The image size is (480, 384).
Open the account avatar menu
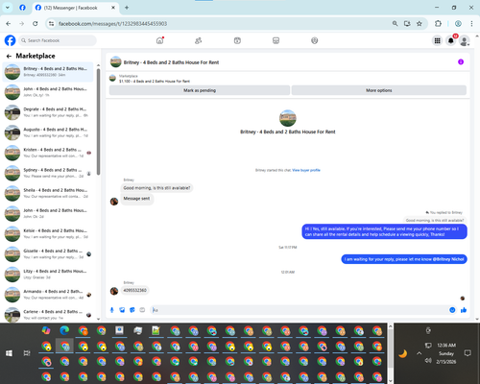point(465,40)
